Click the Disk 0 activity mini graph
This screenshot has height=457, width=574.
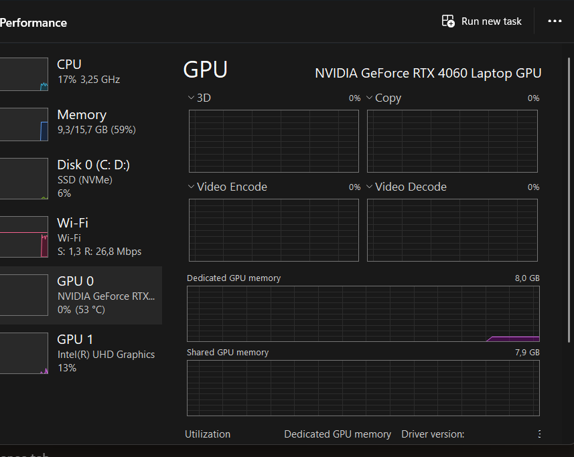(x=24, y=179)
